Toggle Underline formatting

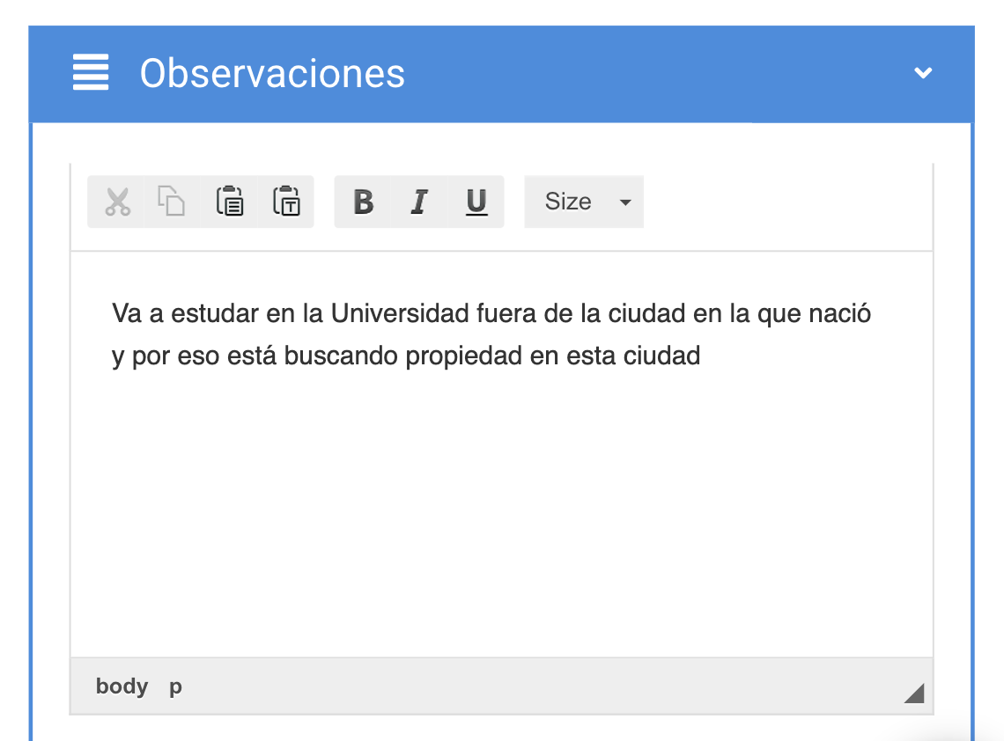pyautogui.click(x=476, y=202)
